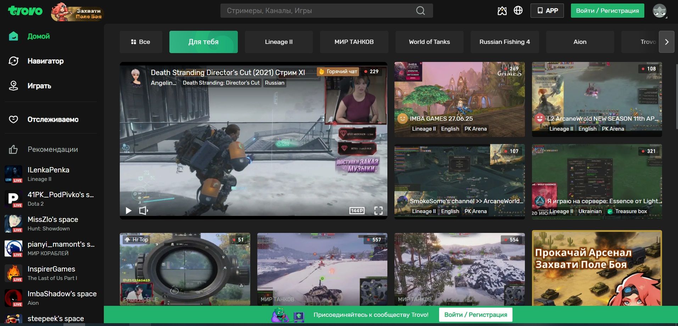
Task: Click the Домой home icon in sidebar
Action: (13, 36)
